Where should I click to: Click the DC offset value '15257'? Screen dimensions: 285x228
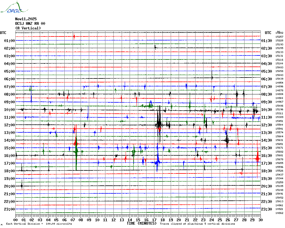click(279, 37)
